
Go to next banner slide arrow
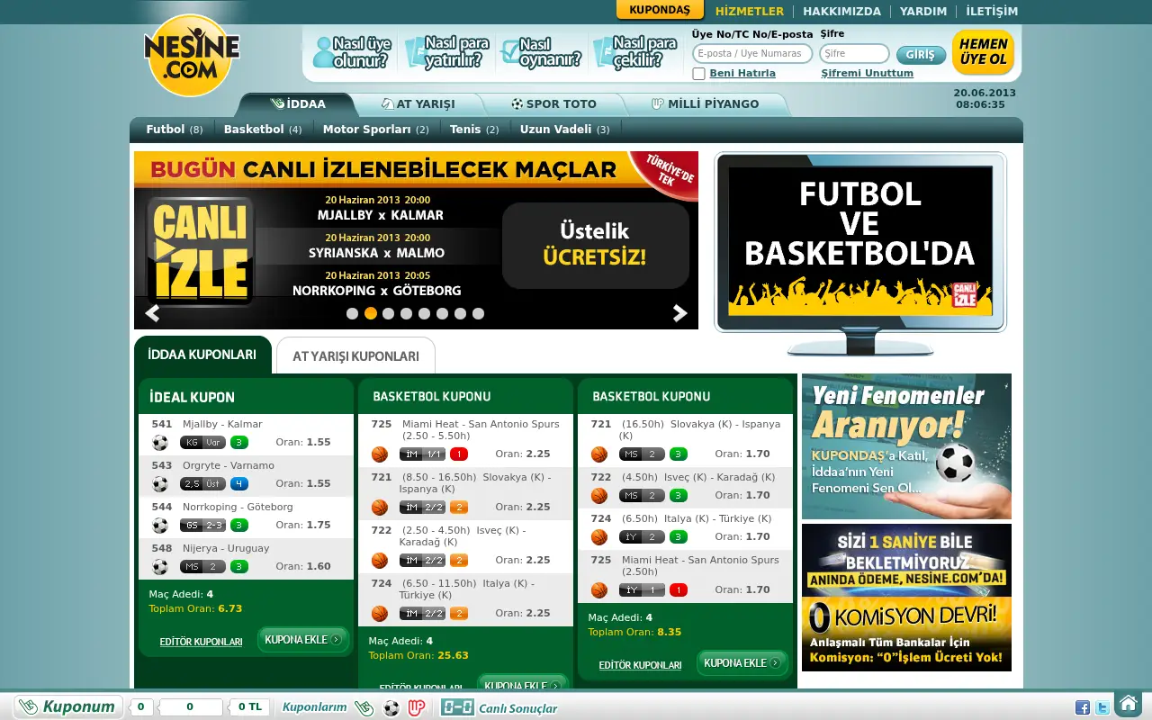coord(680,313)
